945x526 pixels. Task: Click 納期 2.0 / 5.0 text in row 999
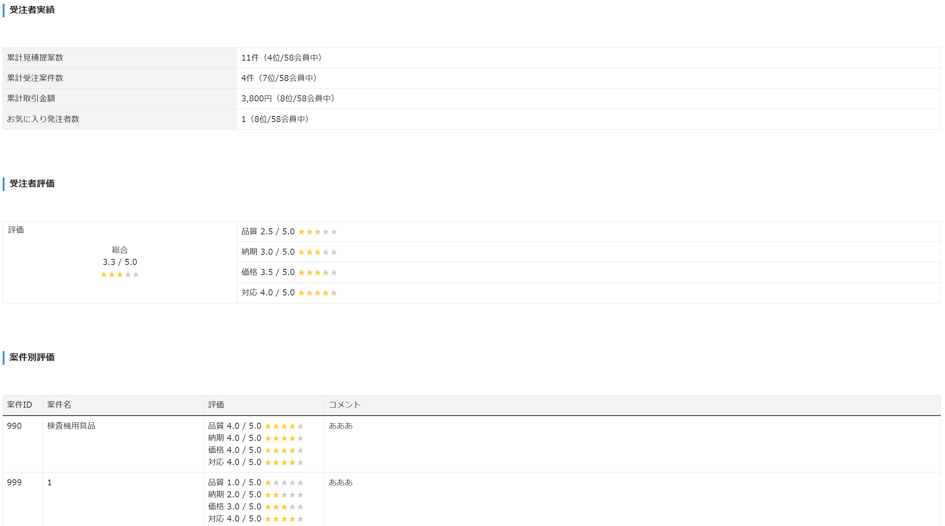(x=235, y=495)
